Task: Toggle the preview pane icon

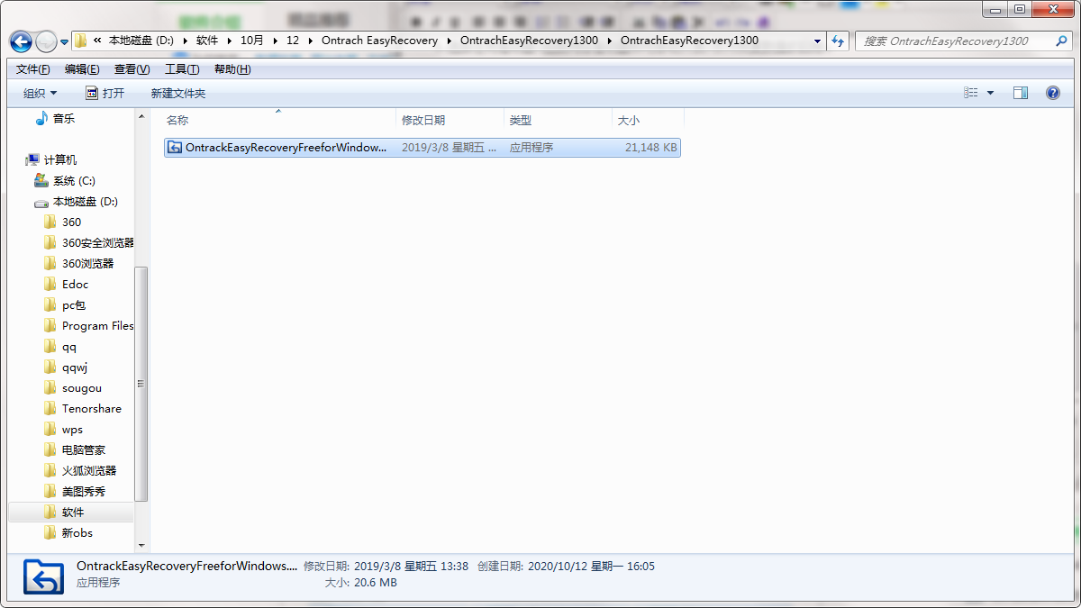Action: coord(1021,93)
